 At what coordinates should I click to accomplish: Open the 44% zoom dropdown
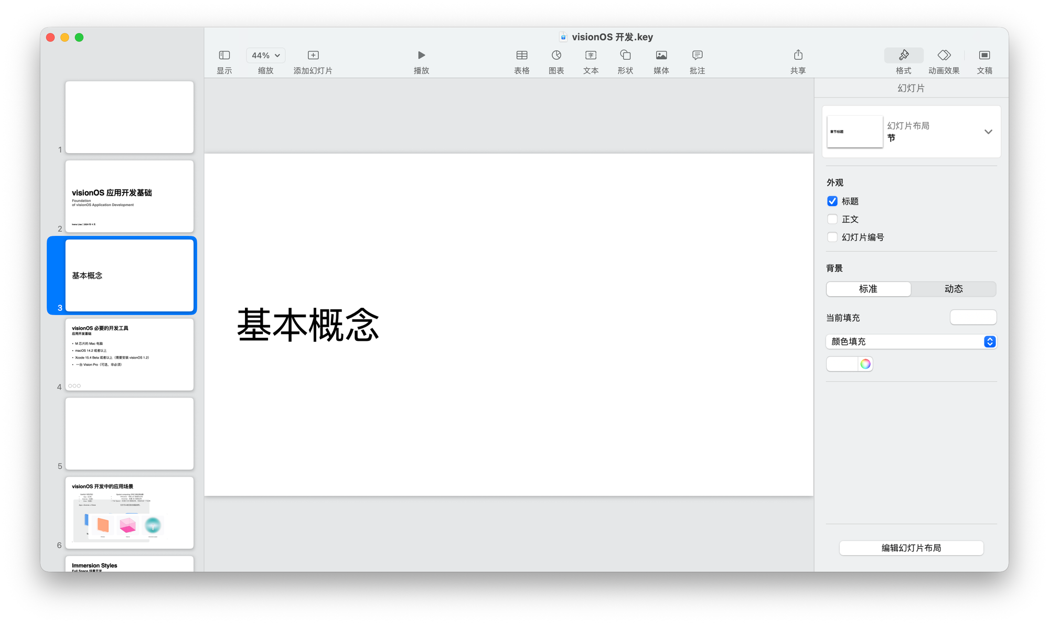265,55
